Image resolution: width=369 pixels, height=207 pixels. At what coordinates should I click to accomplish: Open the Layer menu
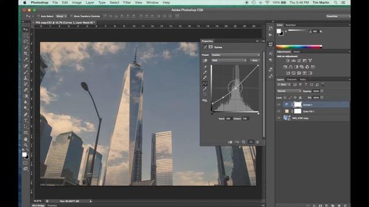(90, 2)
